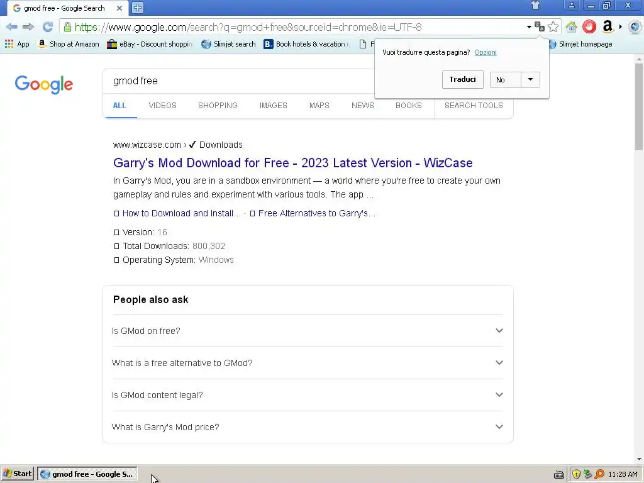This screenshot has width=644, height=483.
Task: Click No in translate popup
Action: [x=505, y=80]
